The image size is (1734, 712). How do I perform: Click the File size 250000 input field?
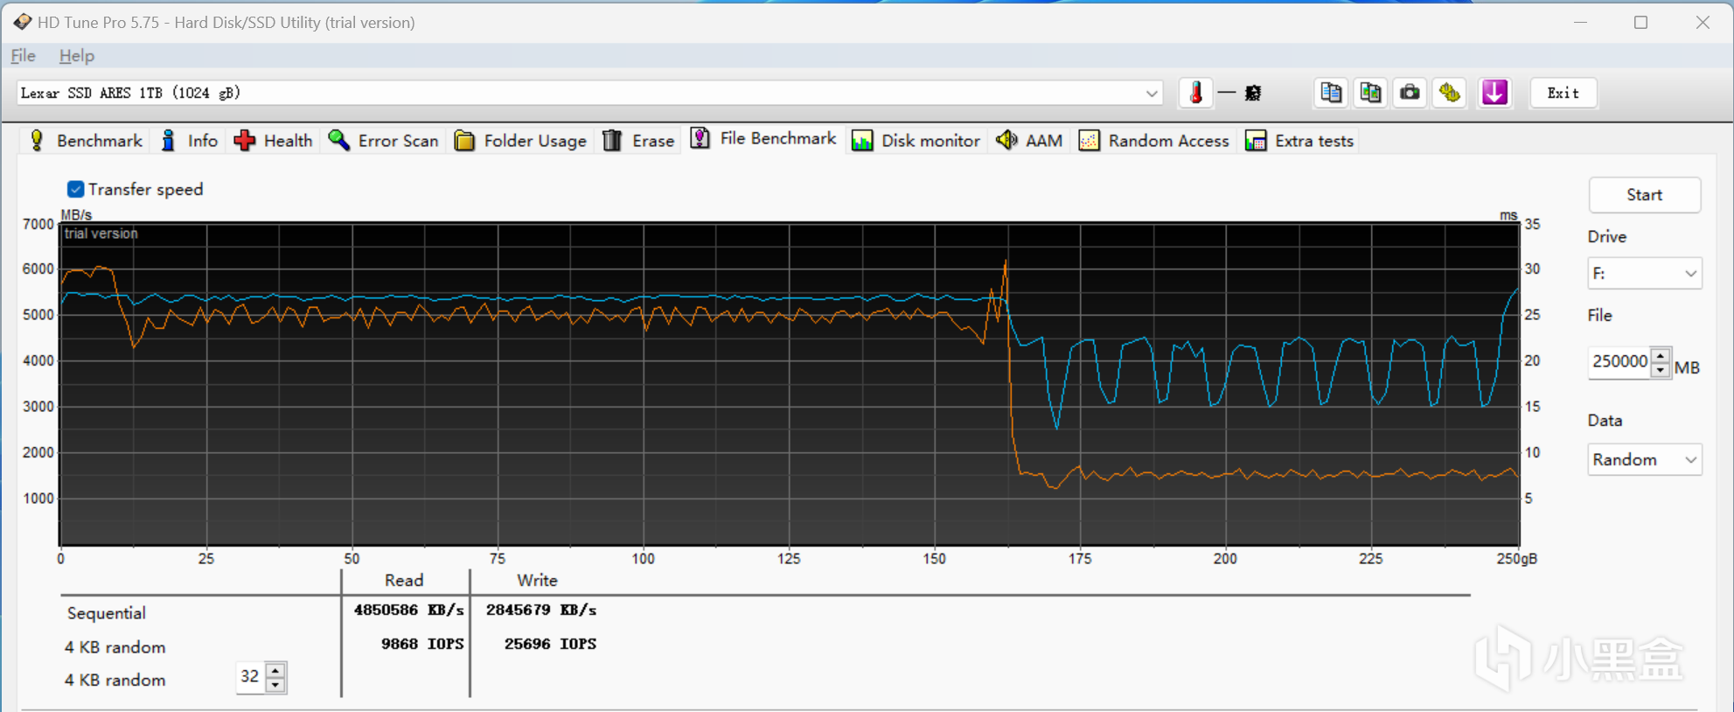coord(1619,361)
